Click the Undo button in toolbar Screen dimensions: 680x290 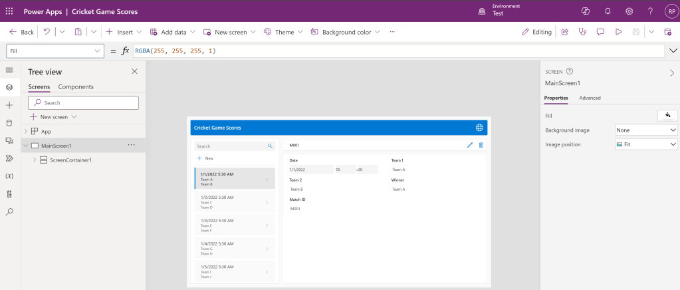click(x=47, y=32)
